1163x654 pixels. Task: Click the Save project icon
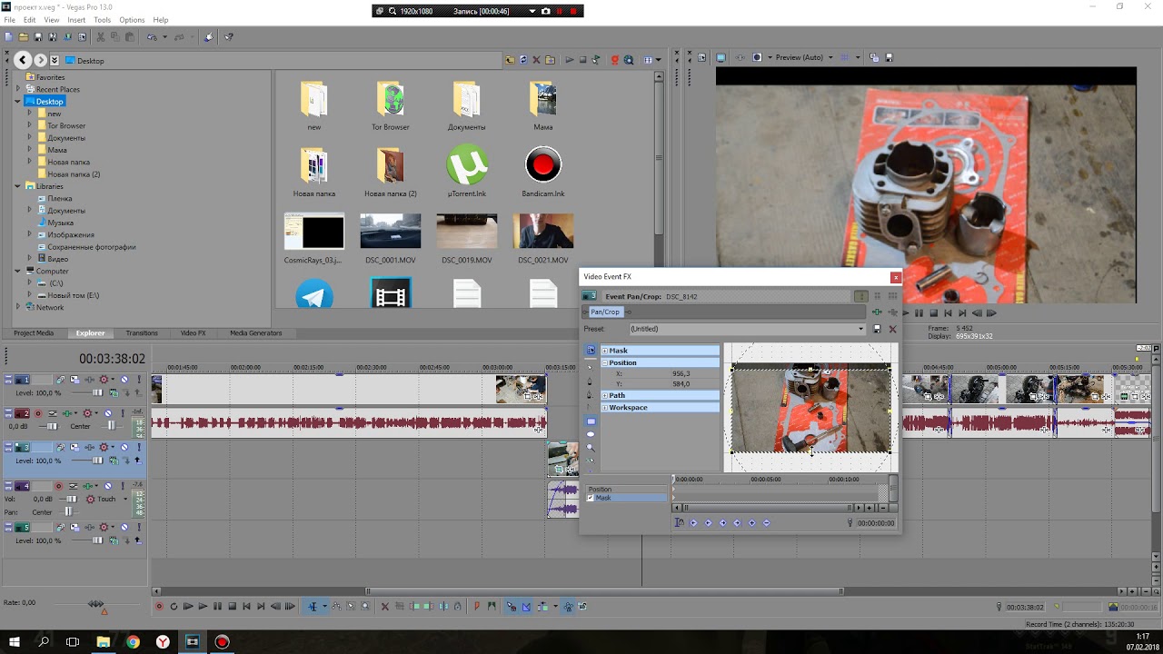tap(38, 37)
